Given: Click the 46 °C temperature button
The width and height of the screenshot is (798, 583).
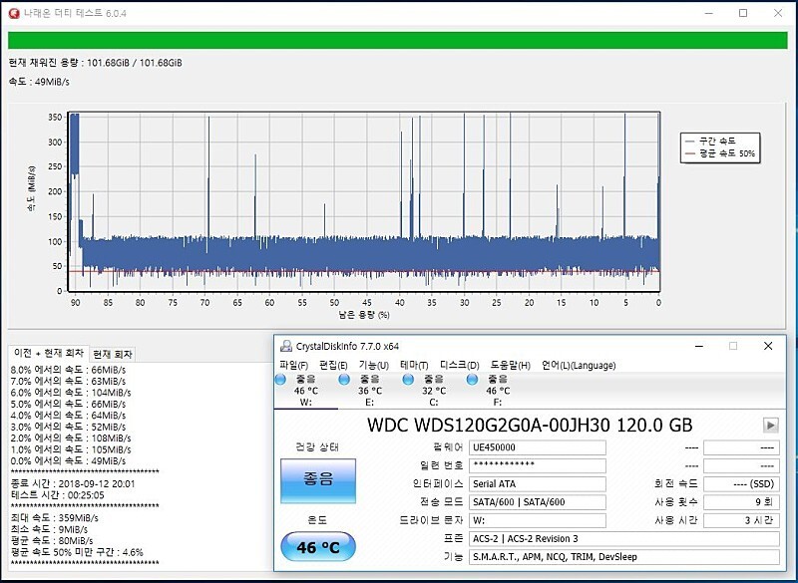Looking at the screenshot, I should [318, 547].
